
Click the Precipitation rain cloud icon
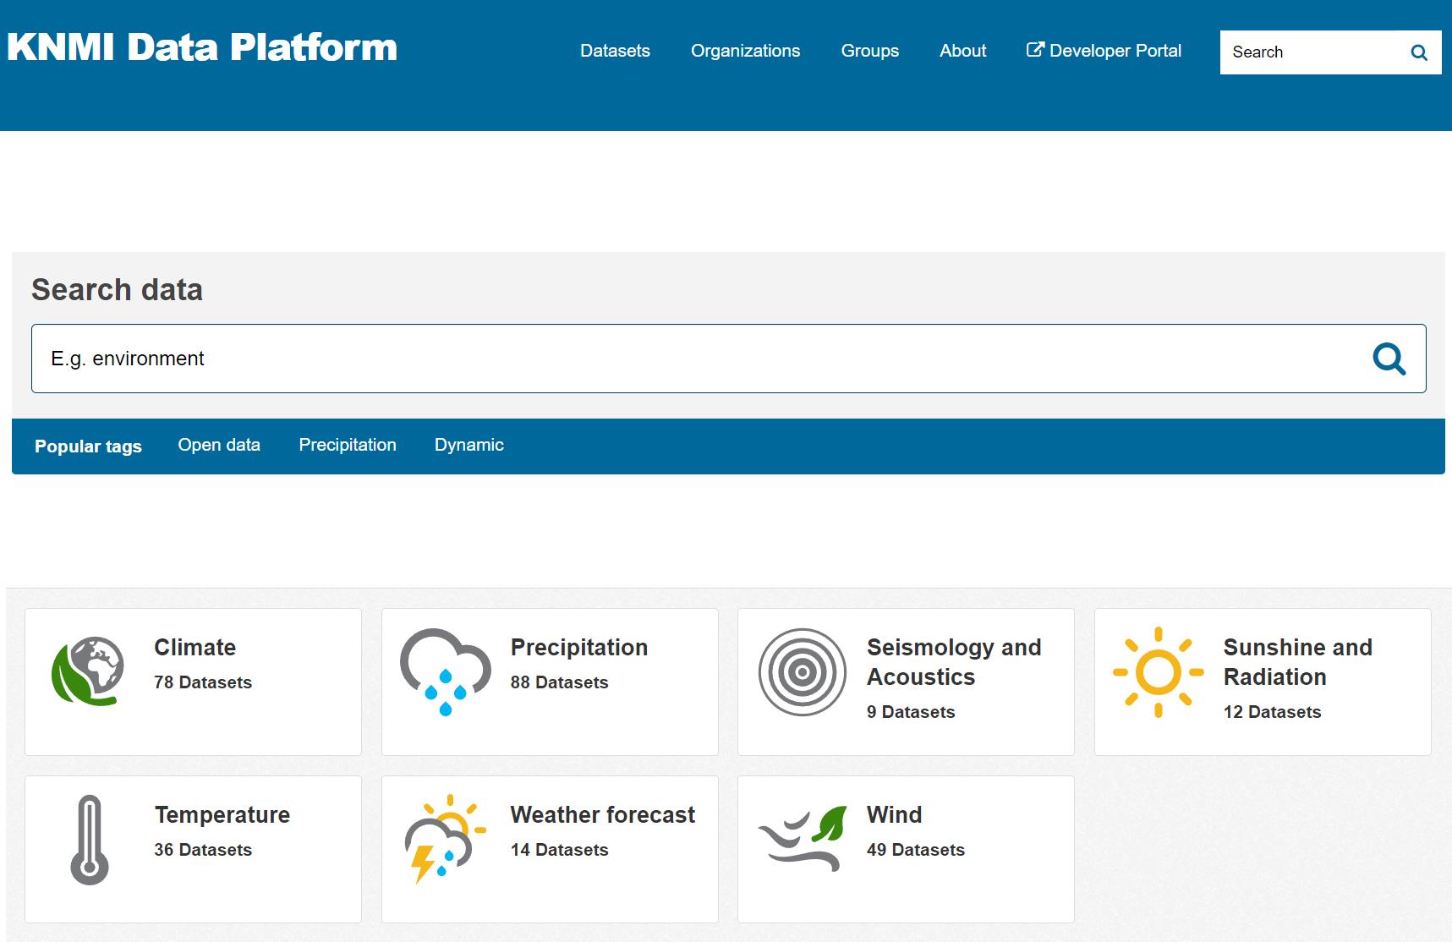pyautogui.click(x=446, y=672)
